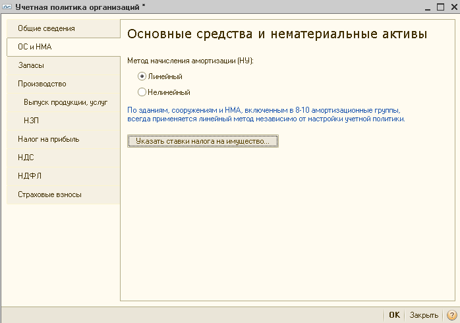
Task: Click the Закрыть button
Action: 424,315
